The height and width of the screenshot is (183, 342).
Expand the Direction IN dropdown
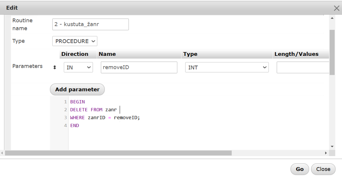(78, 67)
